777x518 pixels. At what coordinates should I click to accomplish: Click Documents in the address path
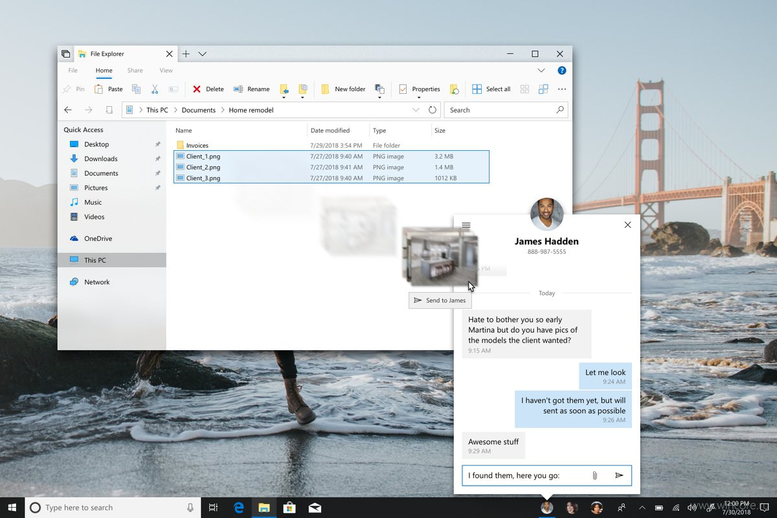click(198, 110)
